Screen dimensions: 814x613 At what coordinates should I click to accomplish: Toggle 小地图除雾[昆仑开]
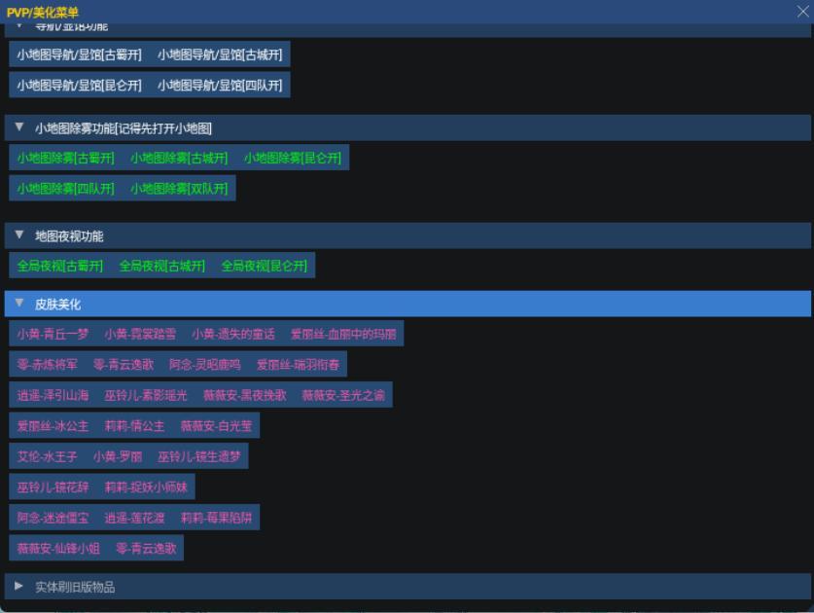[292, 158]
